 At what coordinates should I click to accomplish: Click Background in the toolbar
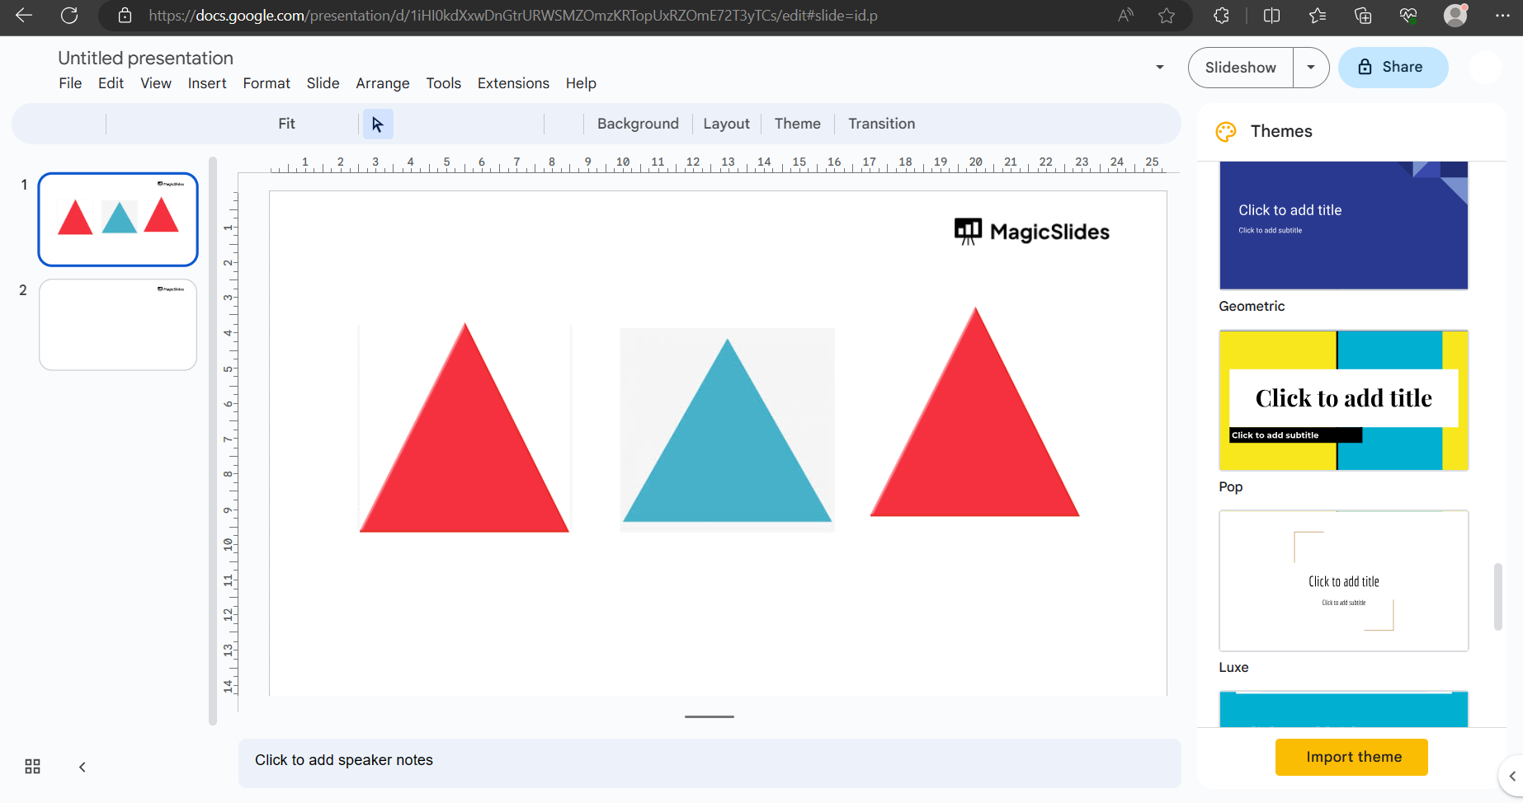point(638,124)
